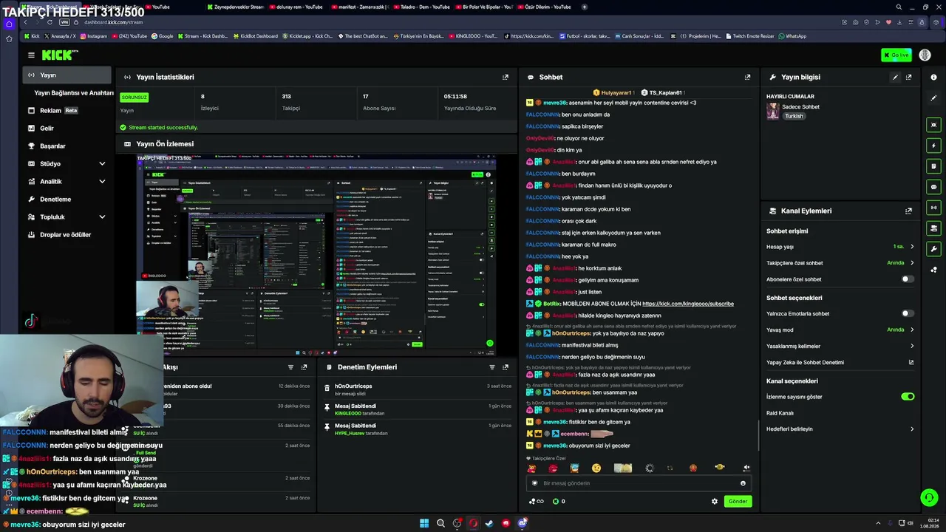Image resolution: width=946 pixels, height=532 pixels.
Task: Switch to the YouTube browser tab
Action: (157, 7)
